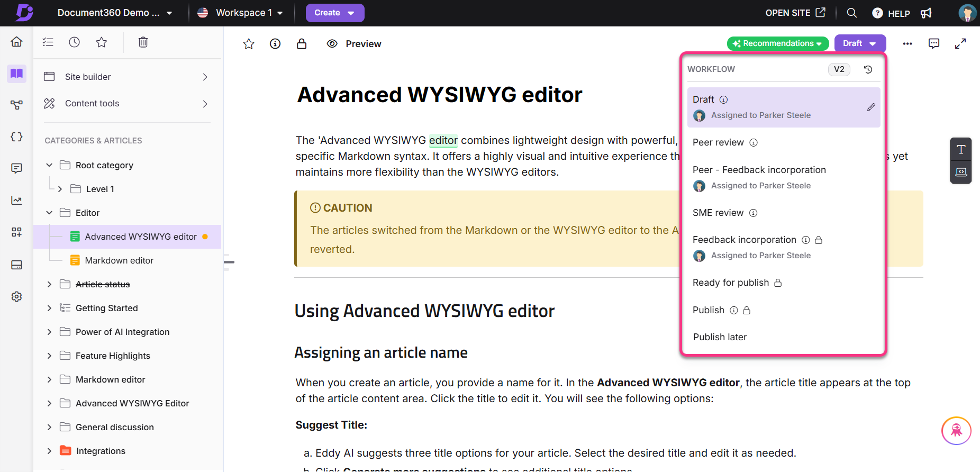
Task: Expand editor to full screen
Action: (960, 43)
